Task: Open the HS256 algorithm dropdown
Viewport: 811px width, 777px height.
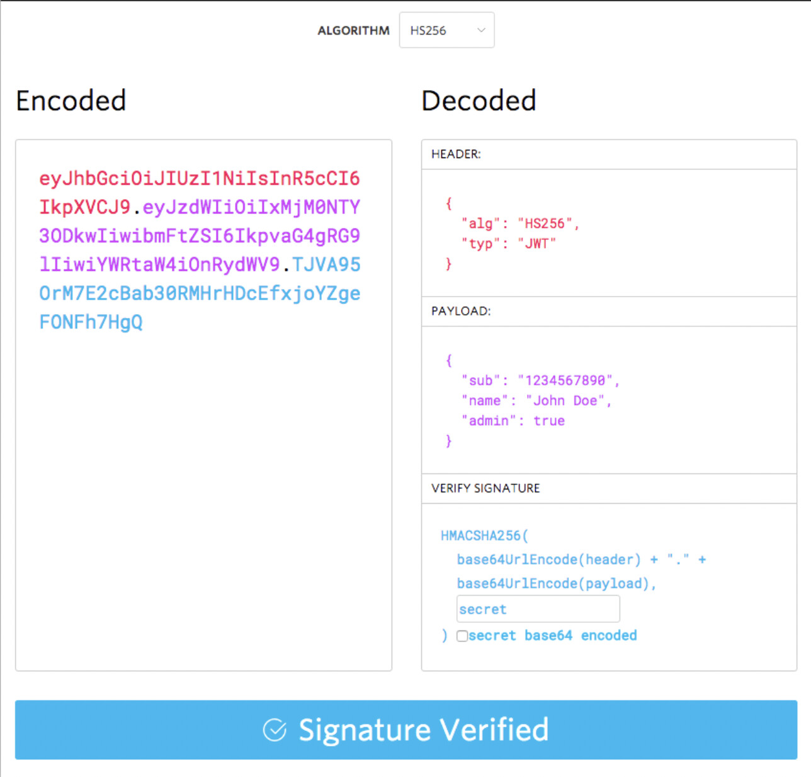Action: point(446,30)
